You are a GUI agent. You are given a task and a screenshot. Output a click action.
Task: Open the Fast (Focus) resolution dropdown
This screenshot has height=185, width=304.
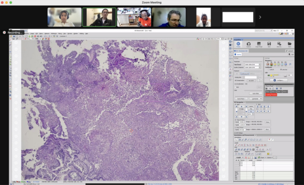point(253,65)
